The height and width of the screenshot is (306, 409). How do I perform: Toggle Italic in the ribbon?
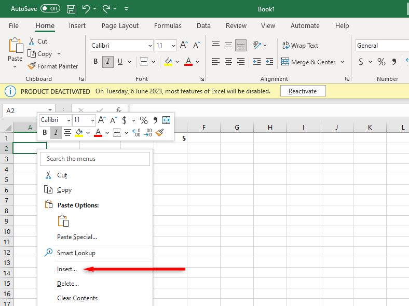pos(108,62)
